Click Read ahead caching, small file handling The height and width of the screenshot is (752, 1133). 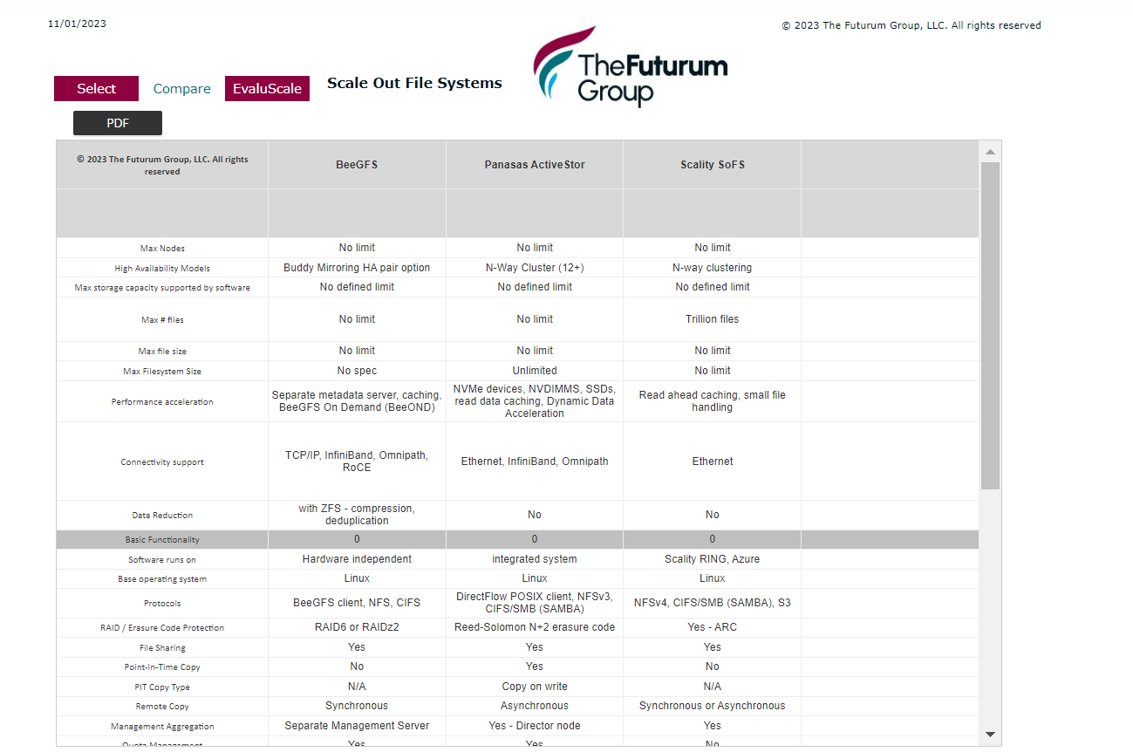(713, 401)
